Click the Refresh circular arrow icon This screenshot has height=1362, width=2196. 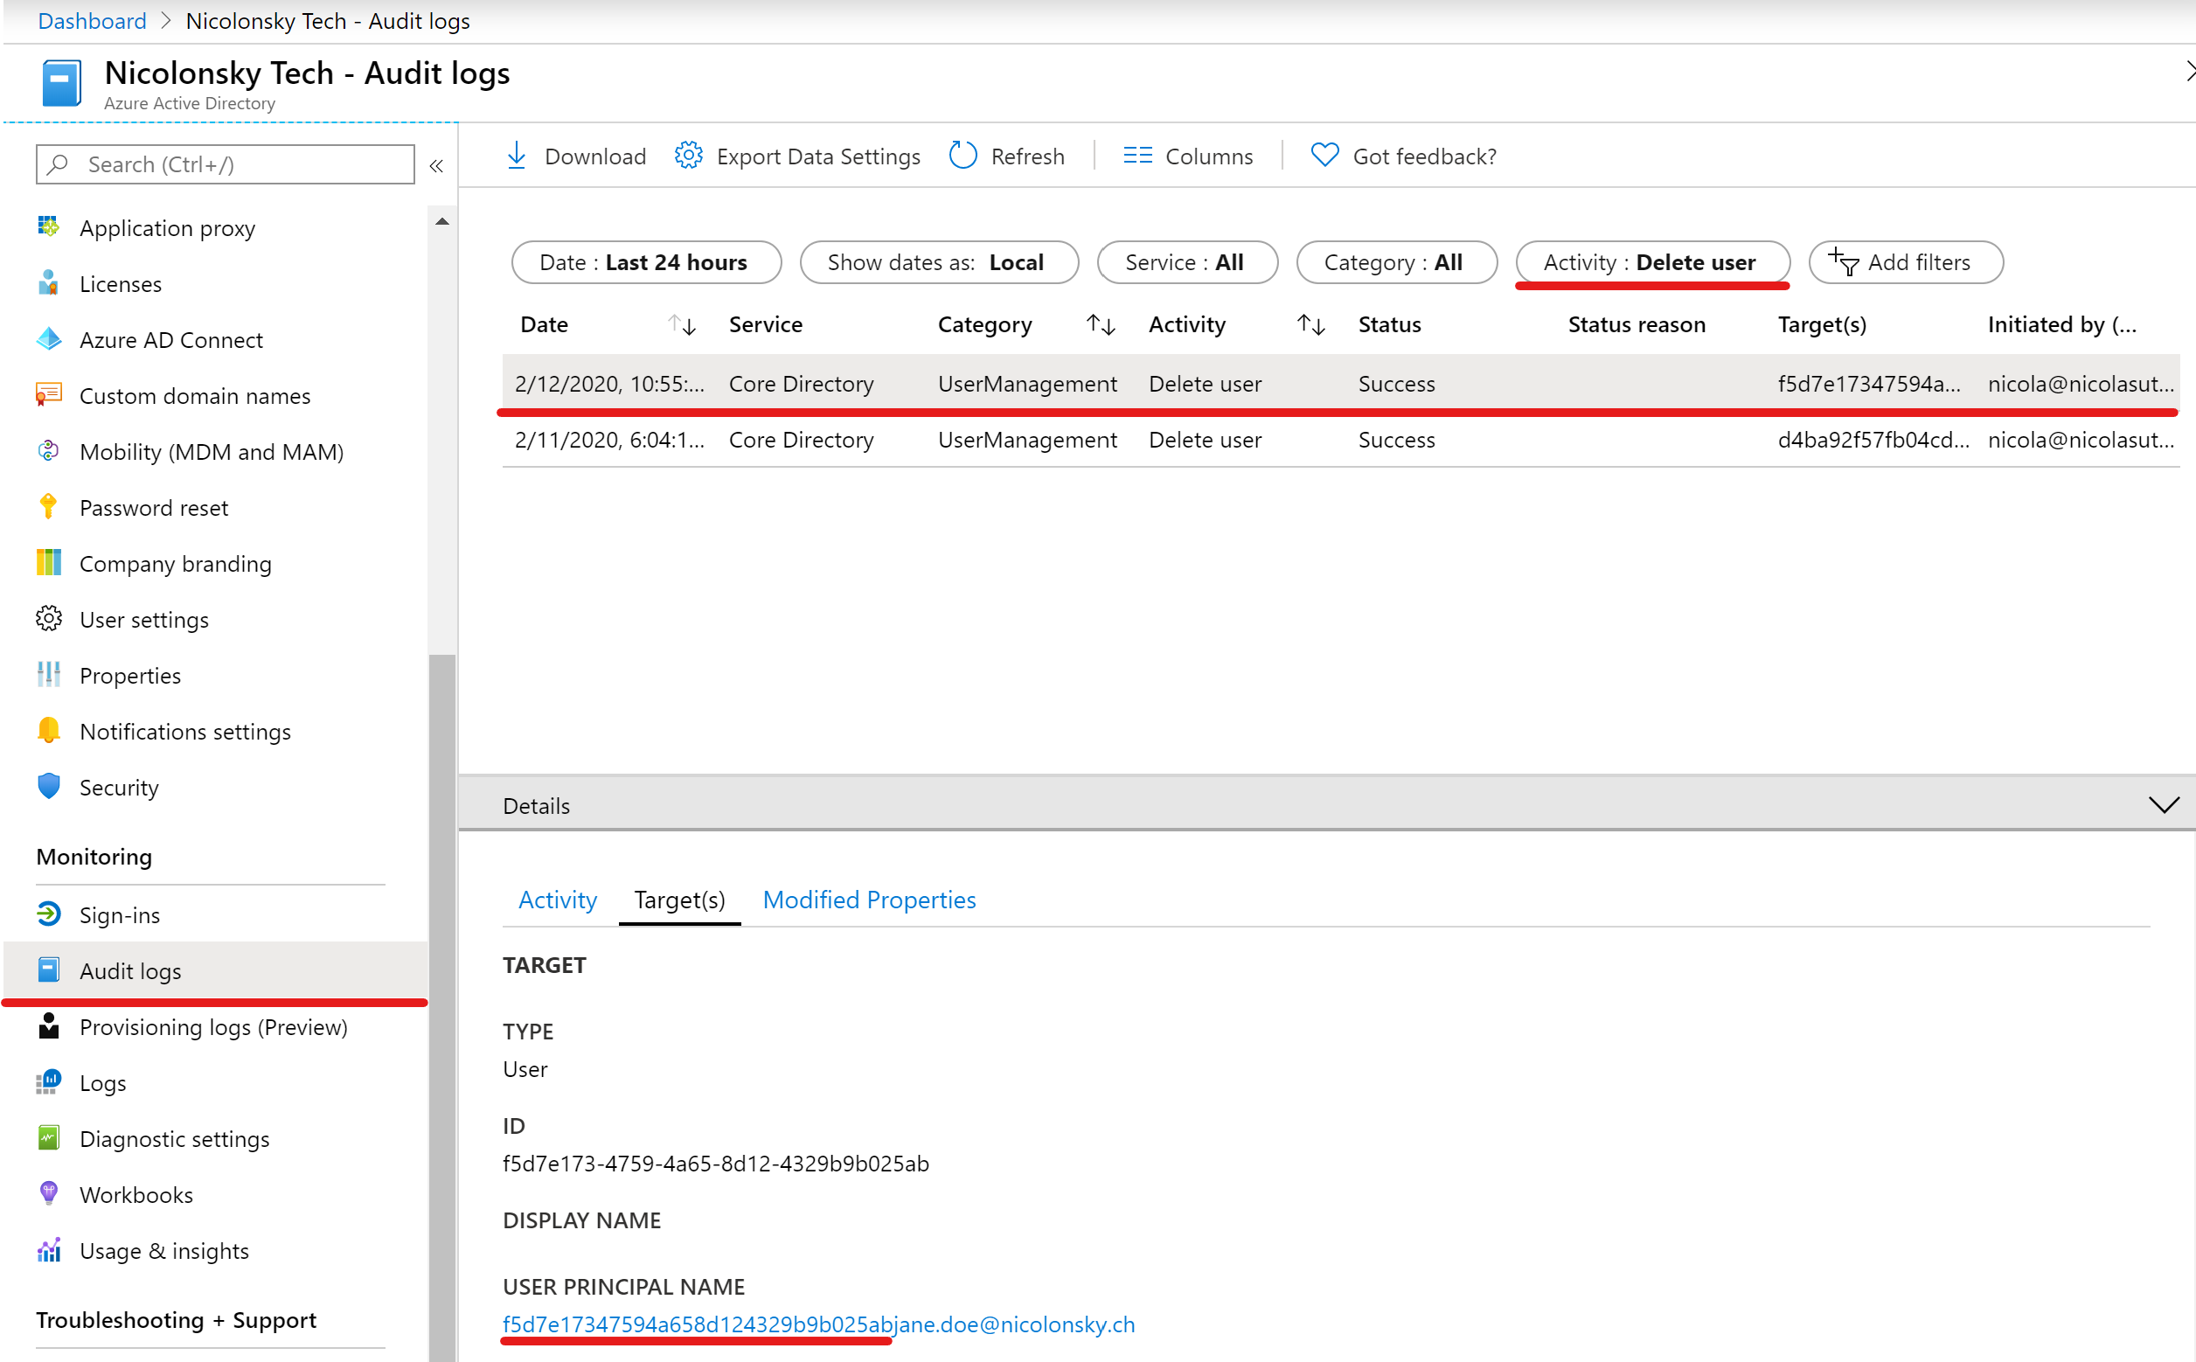coord(962,156)
